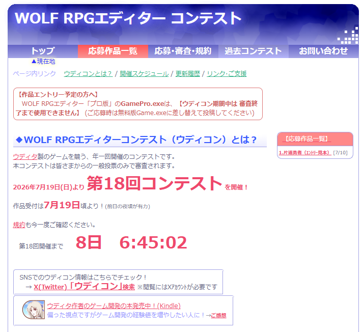Click the ご感想 link
The width and height of the screenshot is (363, 332).
coord(218,315)
